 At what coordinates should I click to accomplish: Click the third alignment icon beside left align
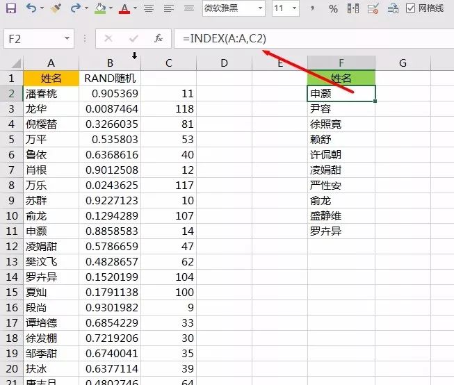coord(189,8)
